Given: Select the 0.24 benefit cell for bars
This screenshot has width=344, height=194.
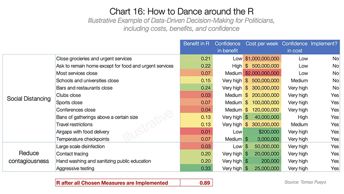Looking at the screenshot, I should tap(196, 88).
